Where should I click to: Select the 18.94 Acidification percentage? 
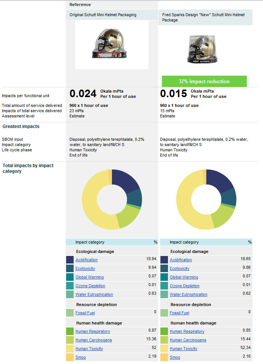tap(151, 259)
